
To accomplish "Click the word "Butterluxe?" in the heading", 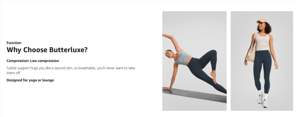I will tap(68, 50).
